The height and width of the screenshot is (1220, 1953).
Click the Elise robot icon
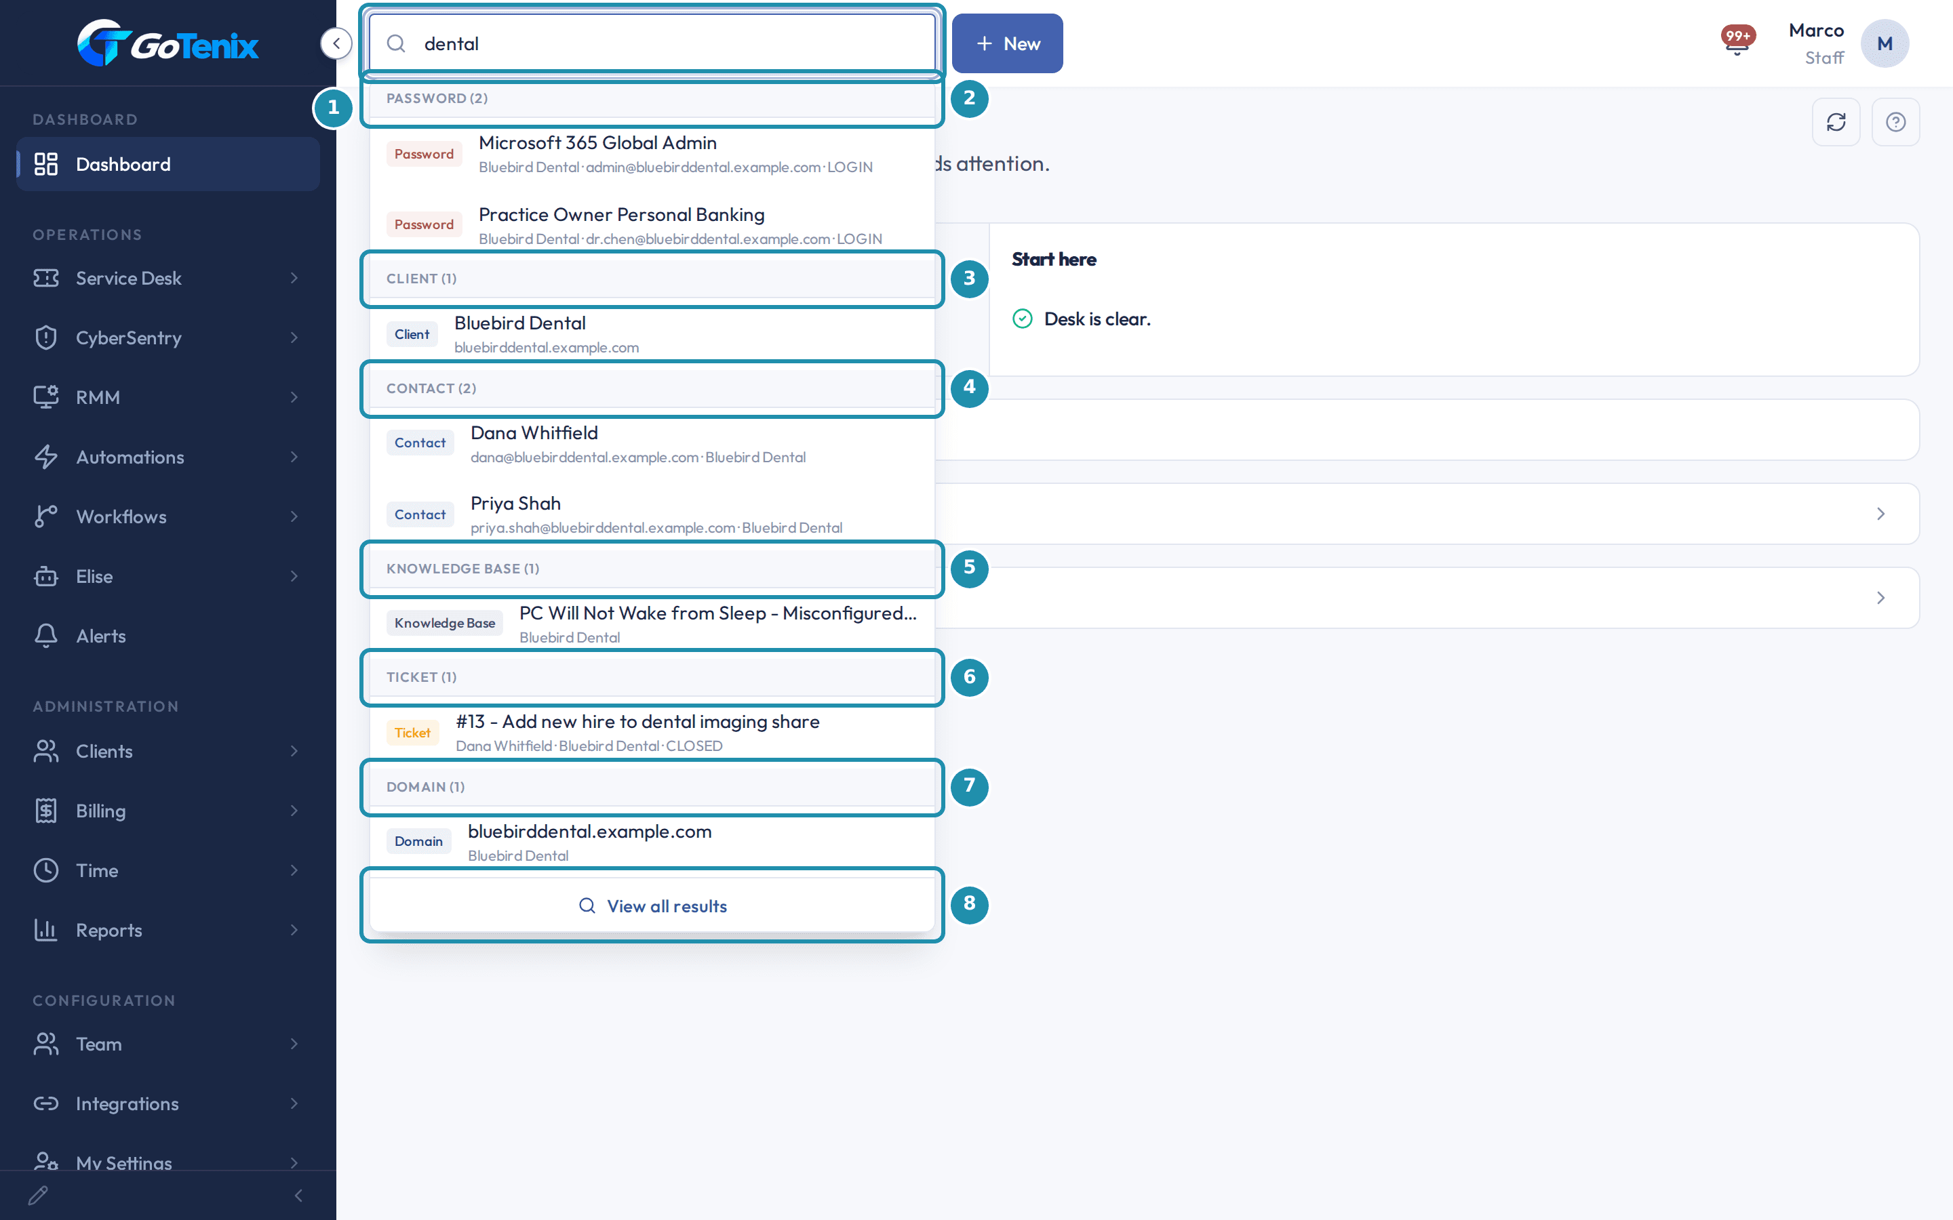pos(46,576)
